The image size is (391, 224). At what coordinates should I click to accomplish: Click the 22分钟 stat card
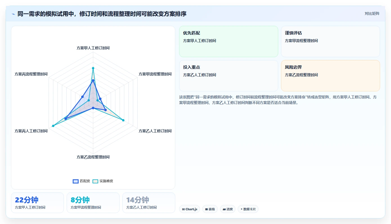point(37,203)
